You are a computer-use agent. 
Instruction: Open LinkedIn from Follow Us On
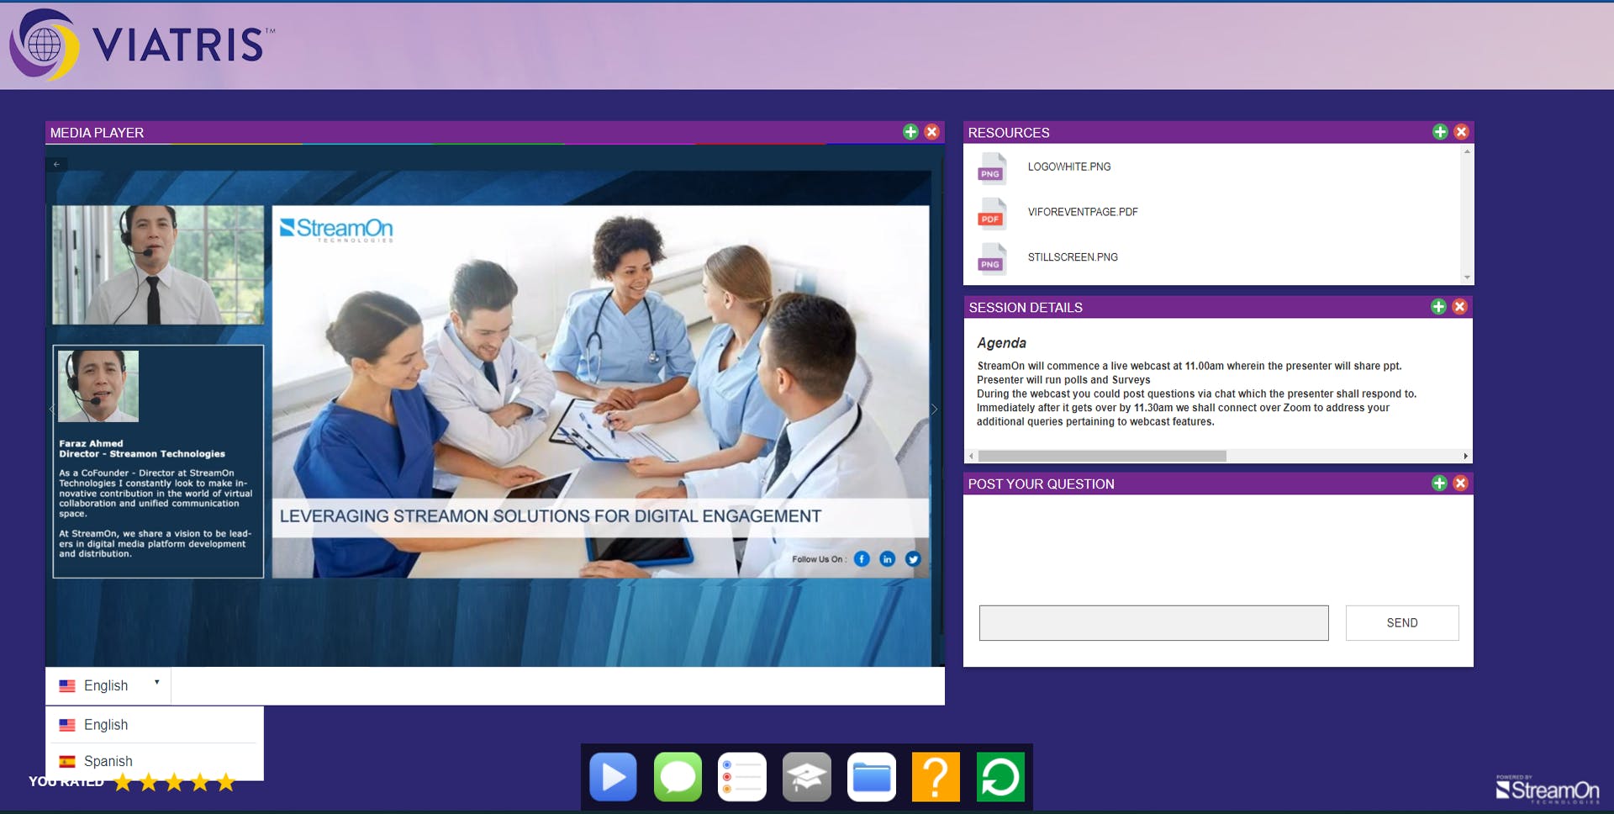coord(887,559)
